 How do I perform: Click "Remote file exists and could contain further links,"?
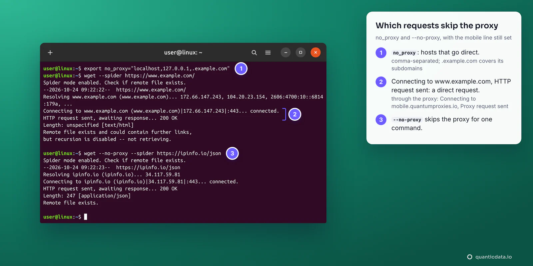(118, 132)
